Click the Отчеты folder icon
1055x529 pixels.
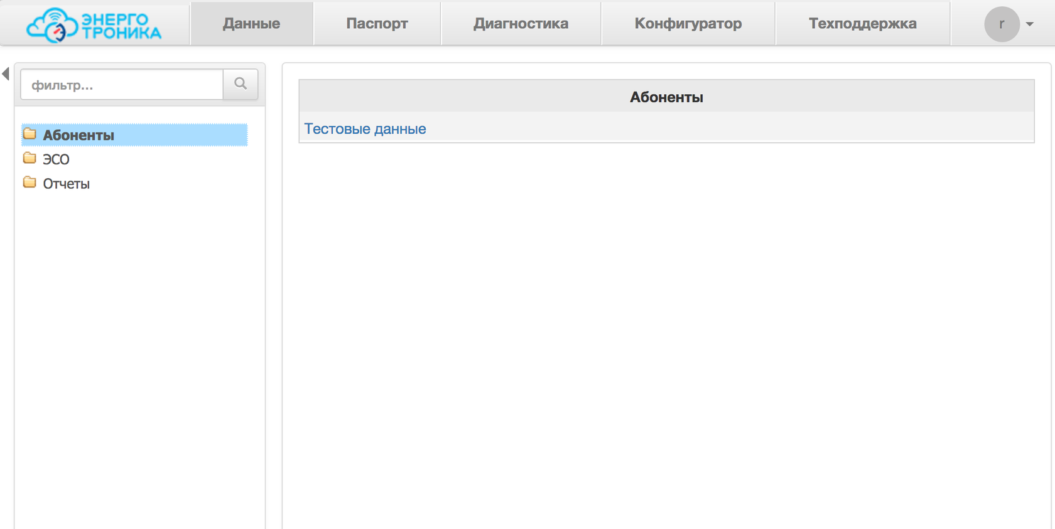pyautogui.click(x=30, y=183)
